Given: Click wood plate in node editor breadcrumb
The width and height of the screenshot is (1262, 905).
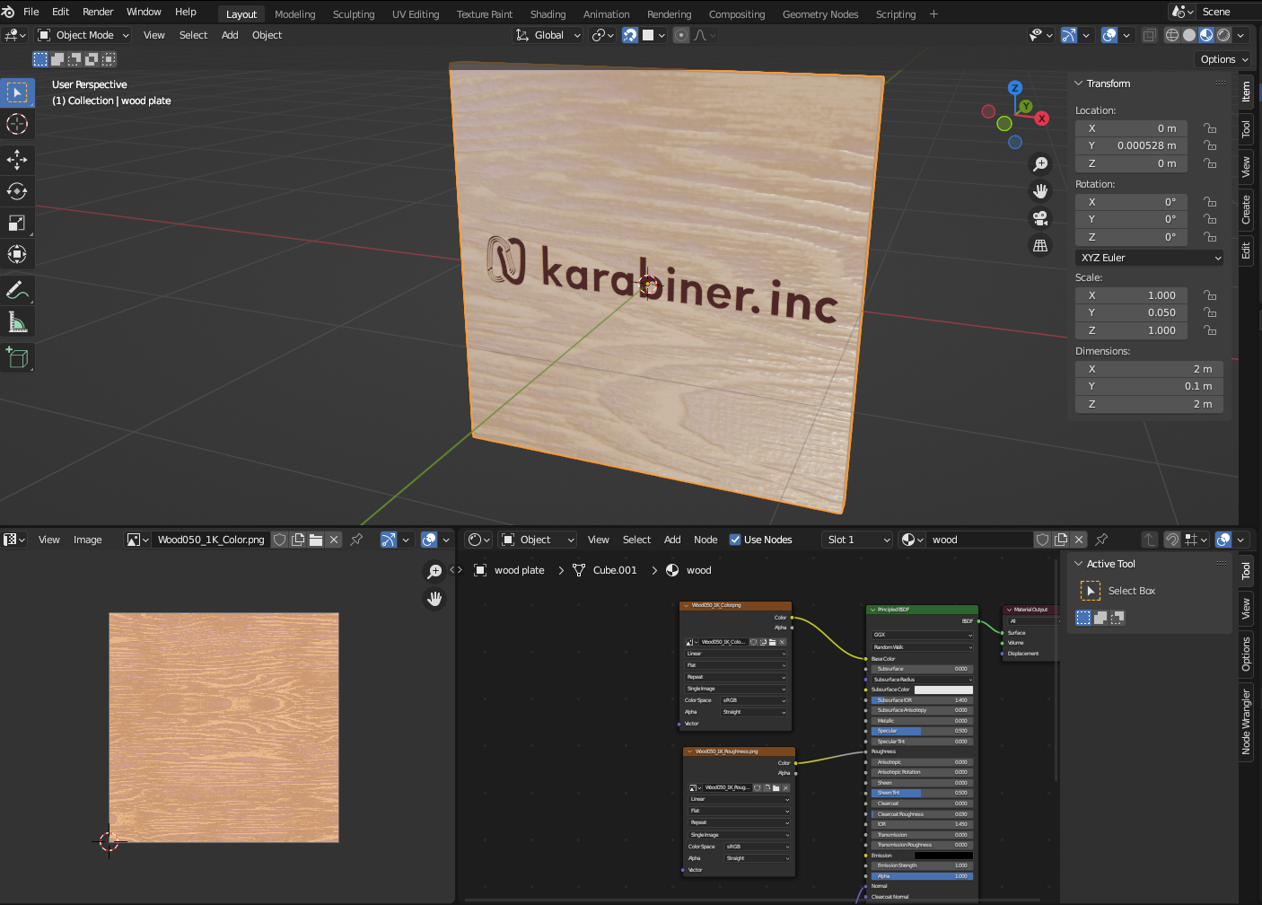Looking at the screenshot, I should click(519, 570).
